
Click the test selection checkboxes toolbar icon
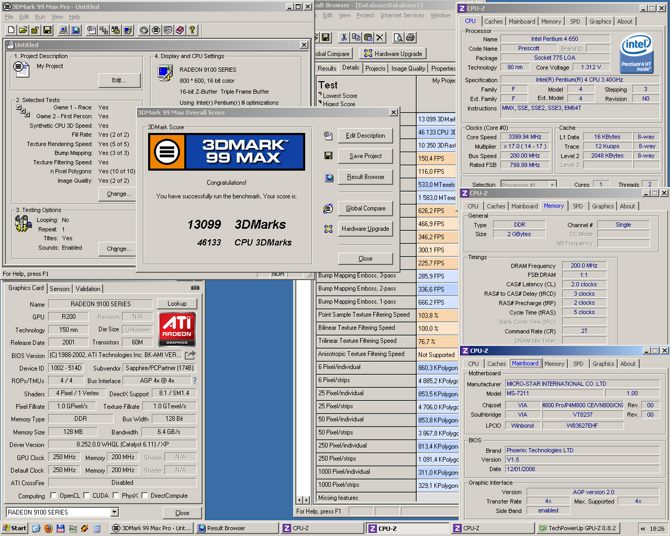104,30
